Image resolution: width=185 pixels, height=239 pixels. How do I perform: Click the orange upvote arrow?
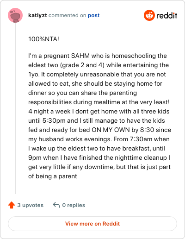coord(12,205)
